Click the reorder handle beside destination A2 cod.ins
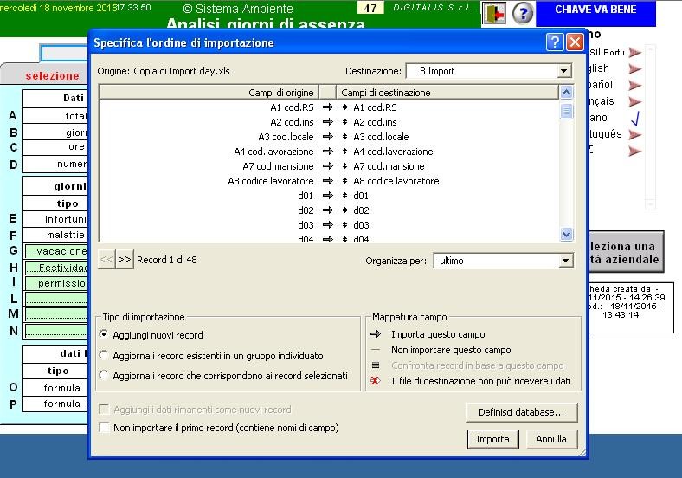 click(345, 122)
